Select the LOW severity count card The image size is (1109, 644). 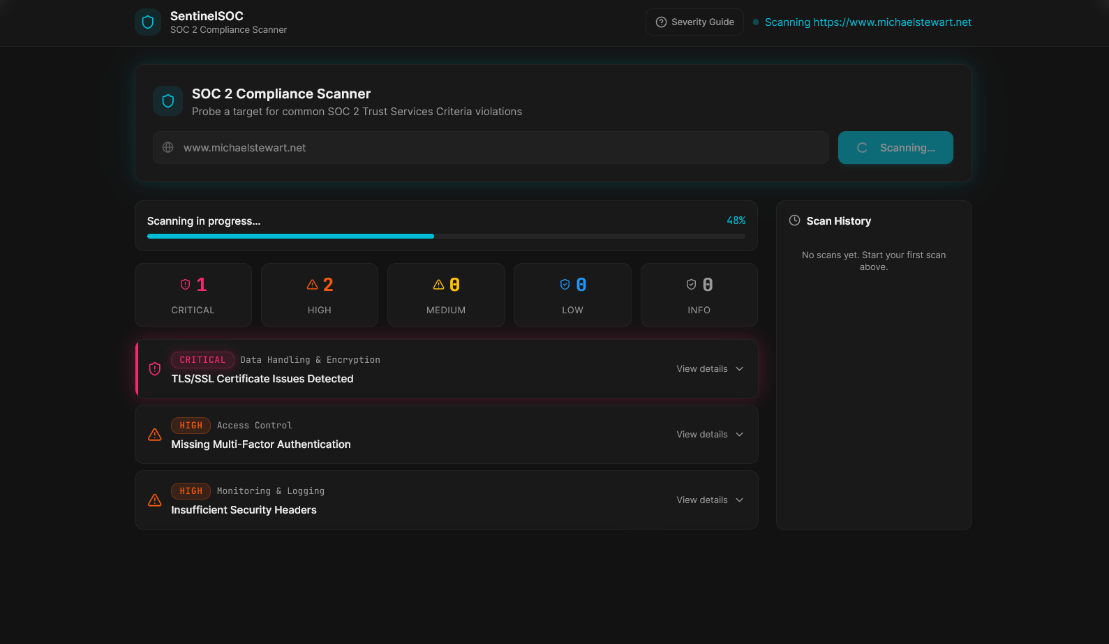(x=572, y=295)
